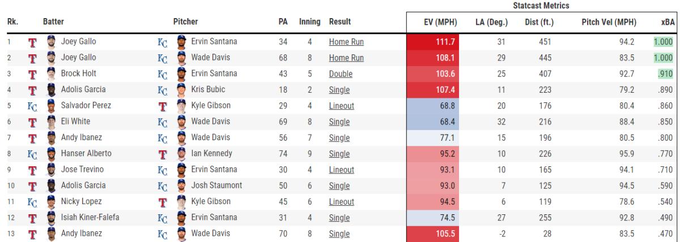Click the Rangers logo beside Ian Kennedy
Image resolution: width=680 pixels, height=242 pixels.
163,153
